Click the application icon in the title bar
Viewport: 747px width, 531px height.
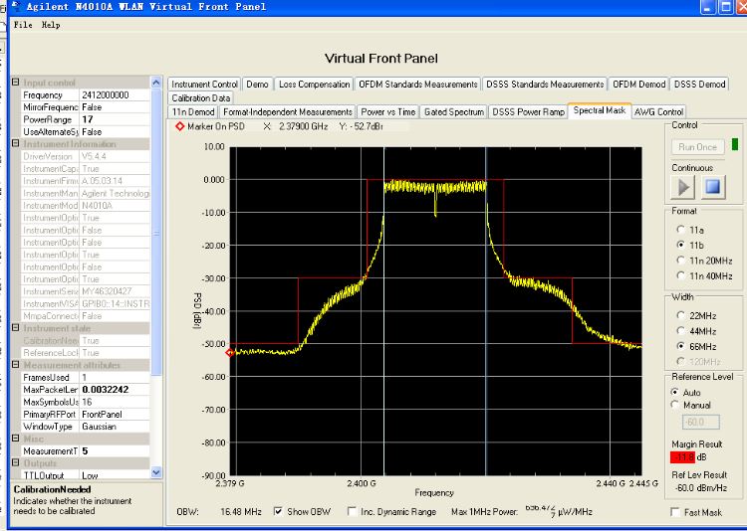tap(16, 6)
